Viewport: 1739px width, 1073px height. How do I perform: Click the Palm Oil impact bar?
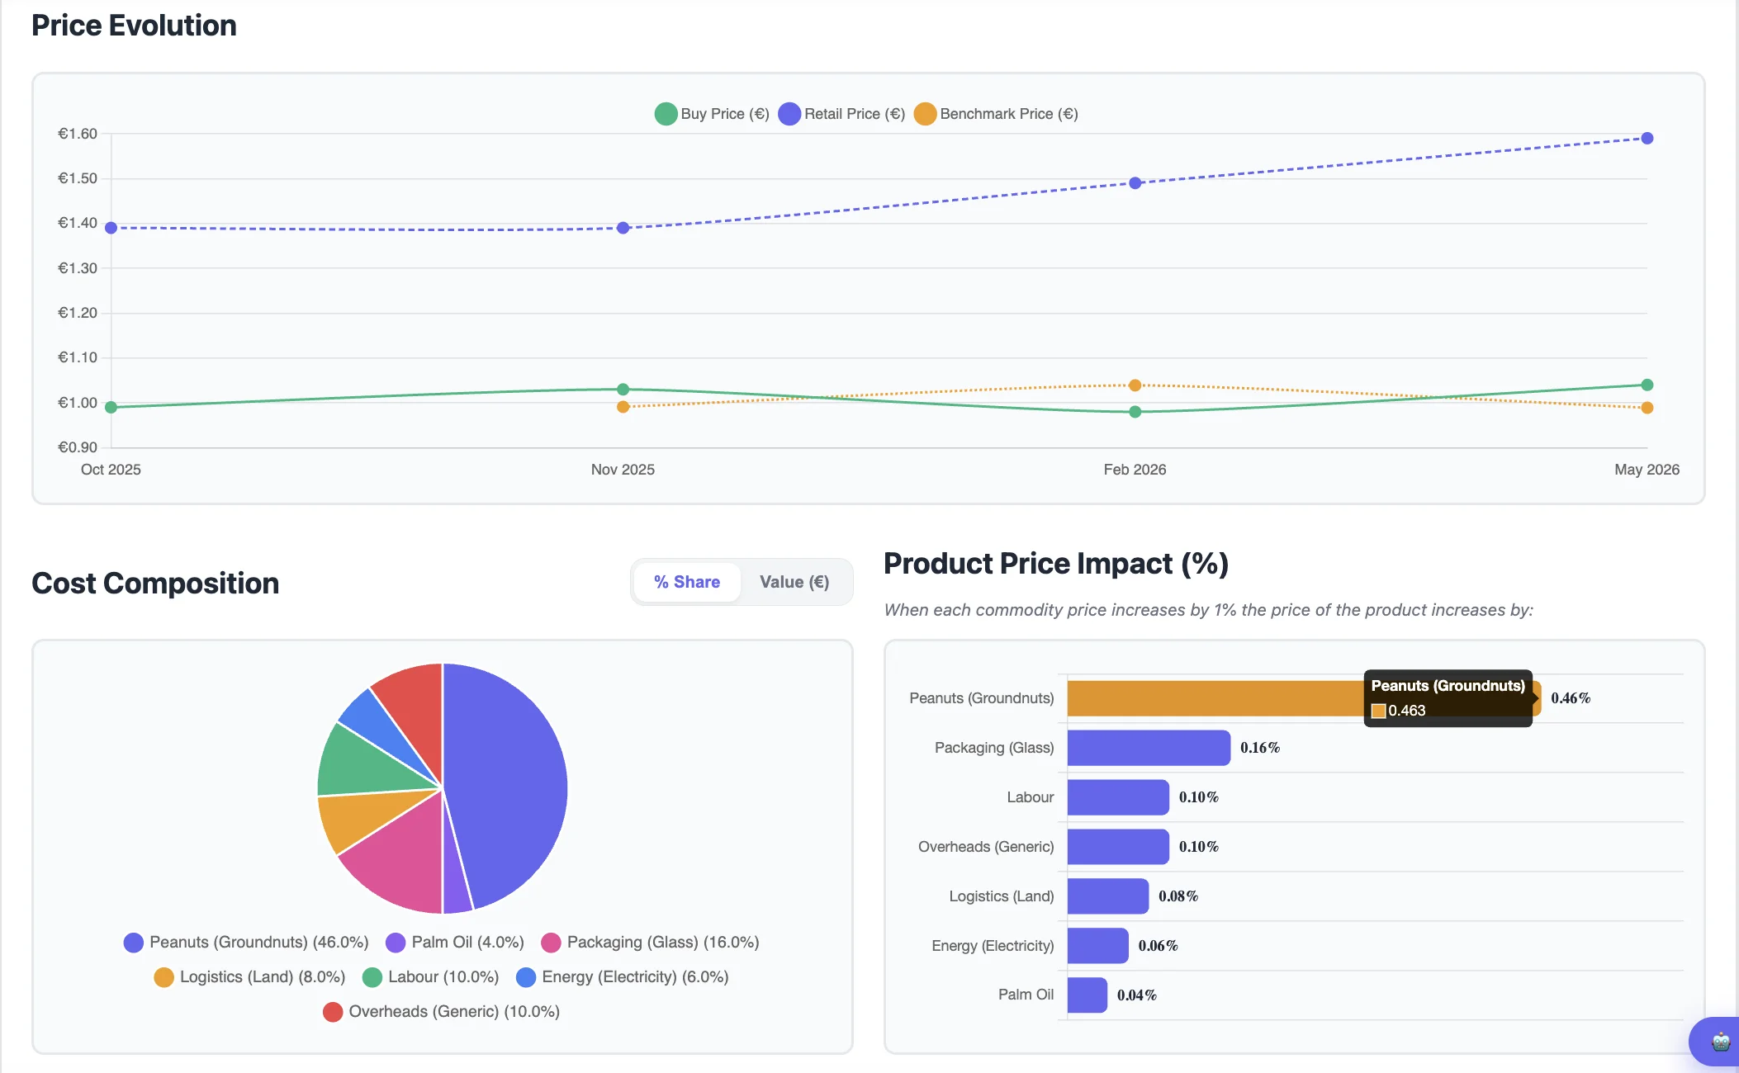[x=1087, y=995]
